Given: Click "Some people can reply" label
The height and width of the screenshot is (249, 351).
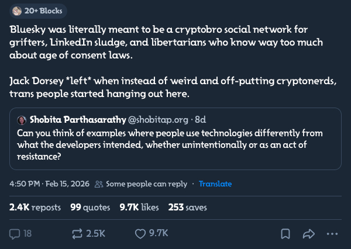Looking at the screenshot, I should (x=147, y=184).
